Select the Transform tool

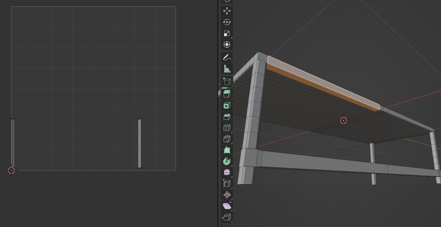click(x=227, y=45)
